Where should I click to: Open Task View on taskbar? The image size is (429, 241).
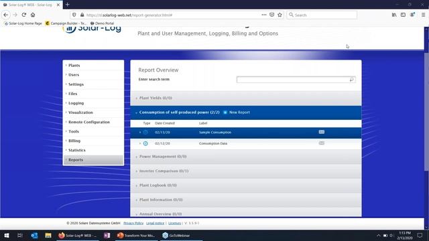19,235
